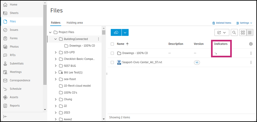
Task: Click the sidebar vertical scrollbar
Action: pyautogui.click(x=45, y=45)
